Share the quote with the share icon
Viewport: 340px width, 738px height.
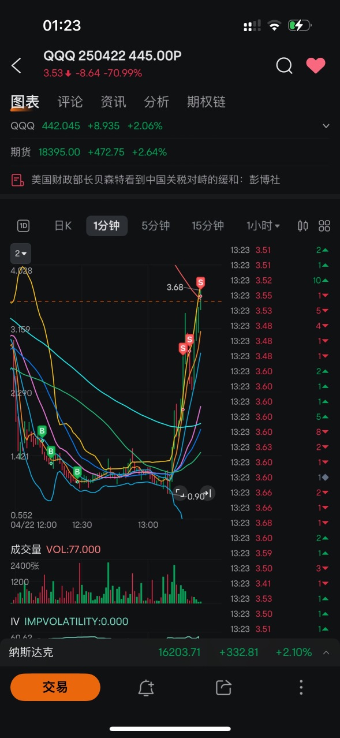point(223,687)
